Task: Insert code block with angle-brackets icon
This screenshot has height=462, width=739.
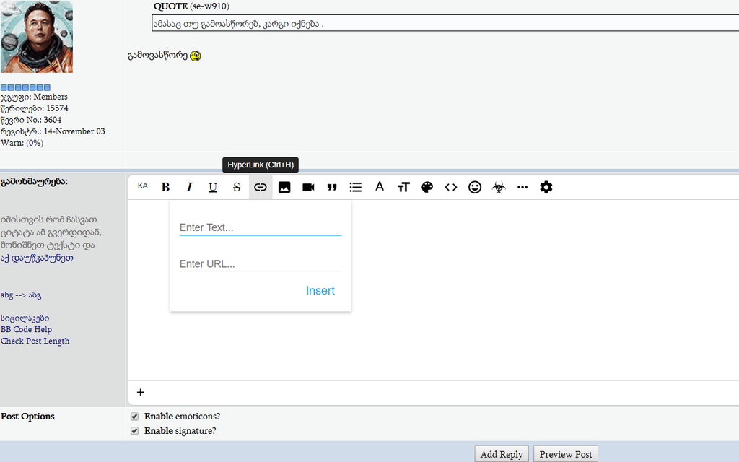Action: tap(451, 187)
